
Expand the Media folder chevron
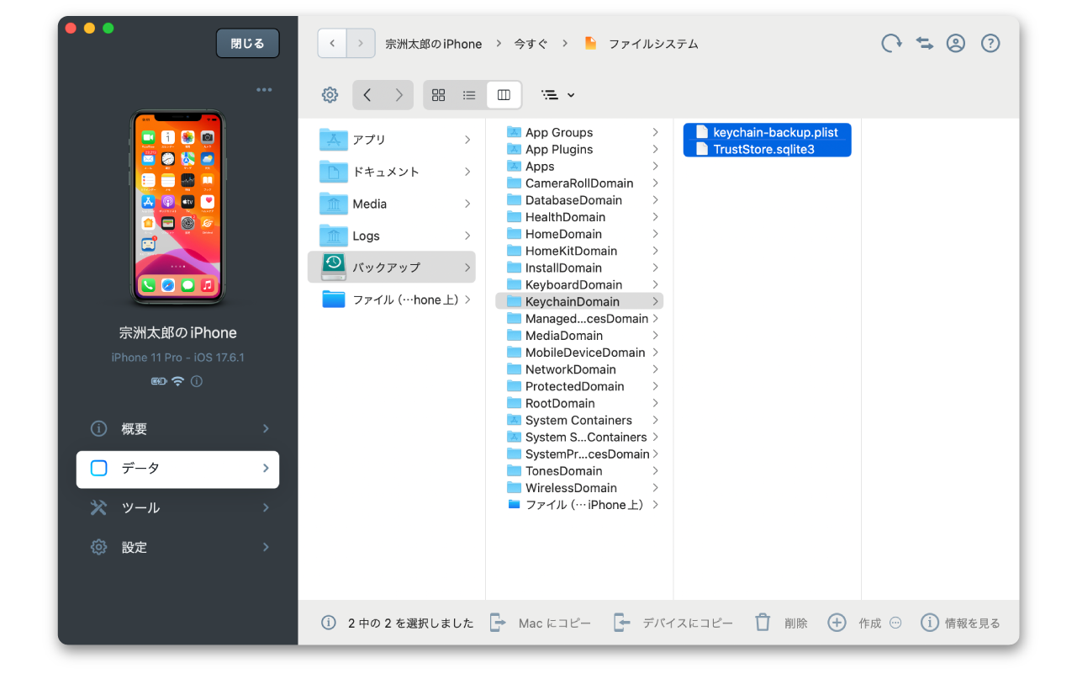point(467,204)
